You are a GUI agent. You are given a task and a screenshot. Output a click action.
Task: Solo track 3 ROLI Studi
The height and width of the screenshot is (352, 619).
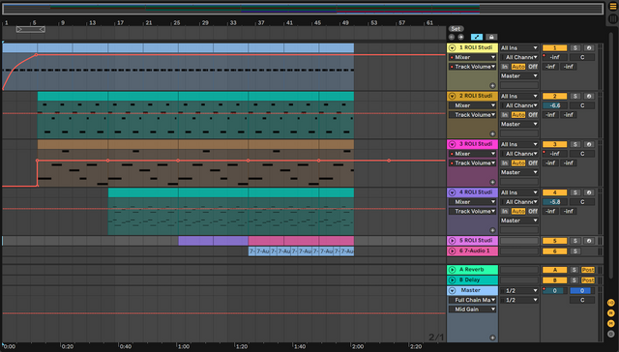pos(575,144)
